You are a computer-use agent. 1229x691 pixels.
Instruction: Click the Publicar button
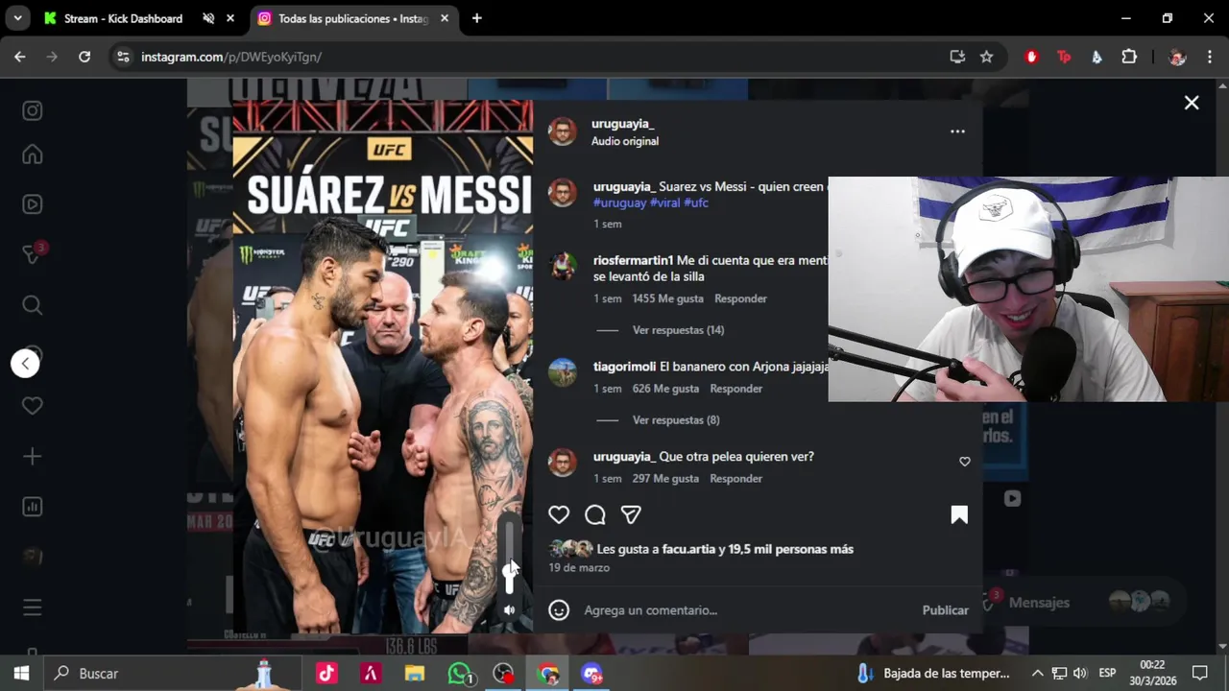click(x=946, y=610)
